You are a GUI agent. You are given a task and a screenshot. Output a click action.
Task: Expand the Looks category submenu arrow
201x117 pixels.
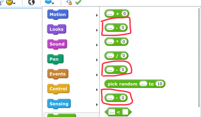click(x=97, y=30)
